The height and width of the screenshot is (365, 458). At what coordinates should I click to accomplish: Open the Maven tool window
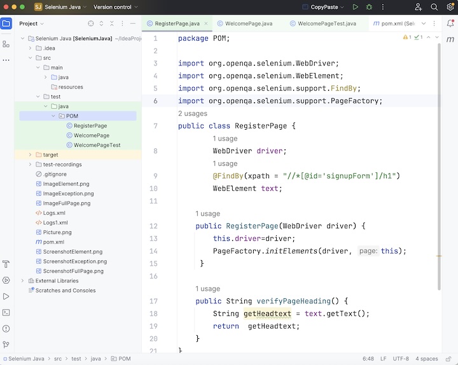(450, 40)
